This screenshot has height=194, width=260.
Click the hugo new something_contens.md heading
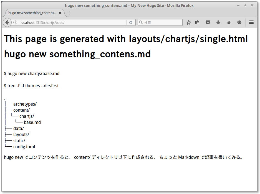point(77,54)
